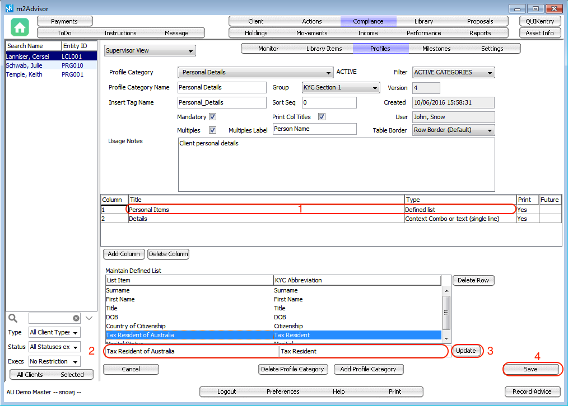This screenshot has height=406, width=568.
Task: Click the green Home icon
Action: tap(20, 27)
